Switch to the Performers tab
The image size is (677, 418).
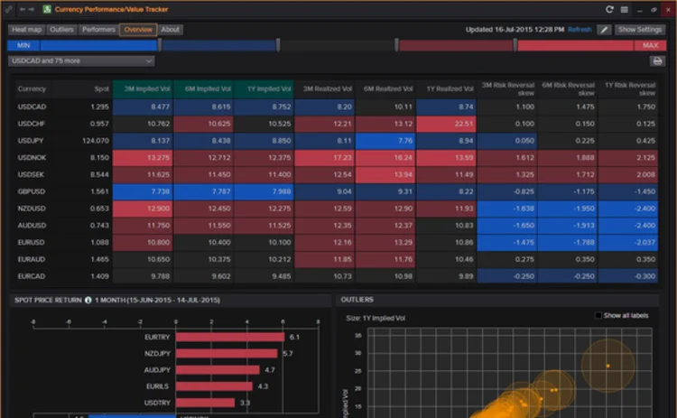coord(98,30)
